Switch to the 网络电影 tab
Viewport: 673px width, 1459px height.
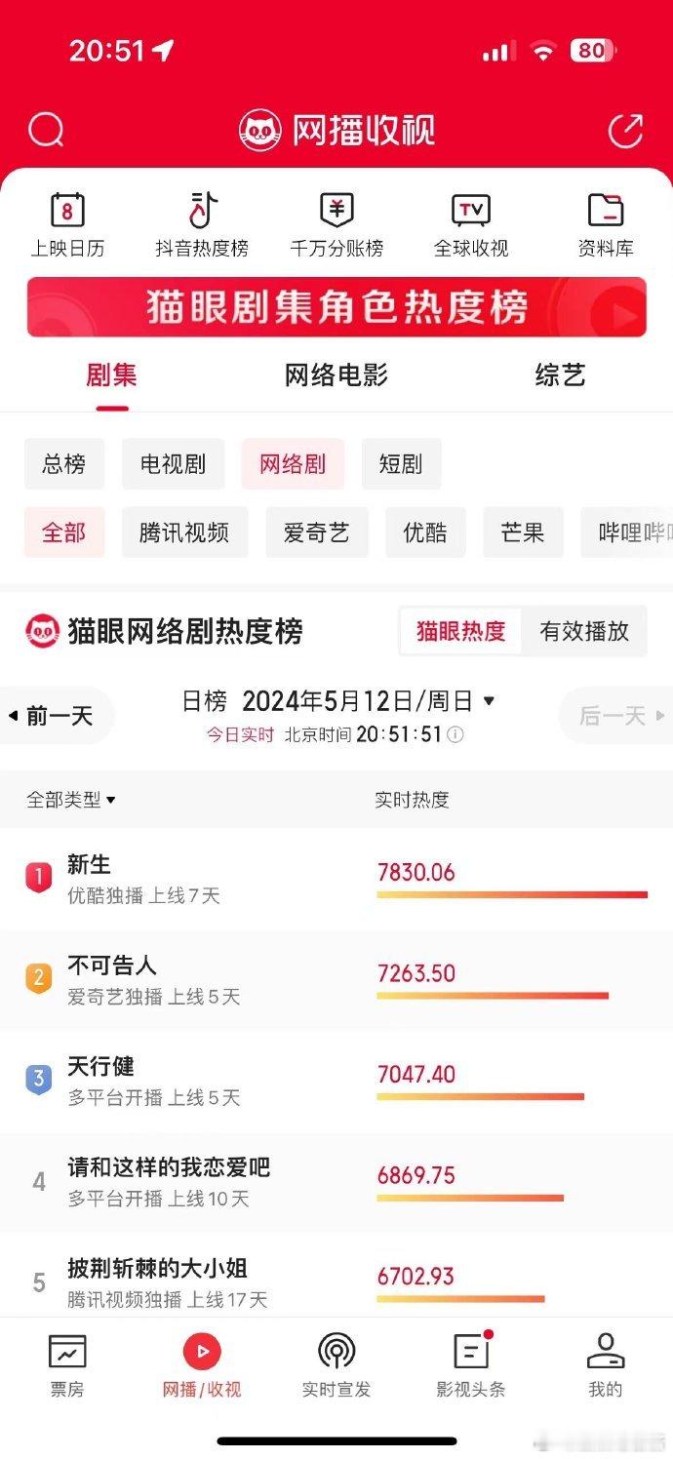pos(336,375)
